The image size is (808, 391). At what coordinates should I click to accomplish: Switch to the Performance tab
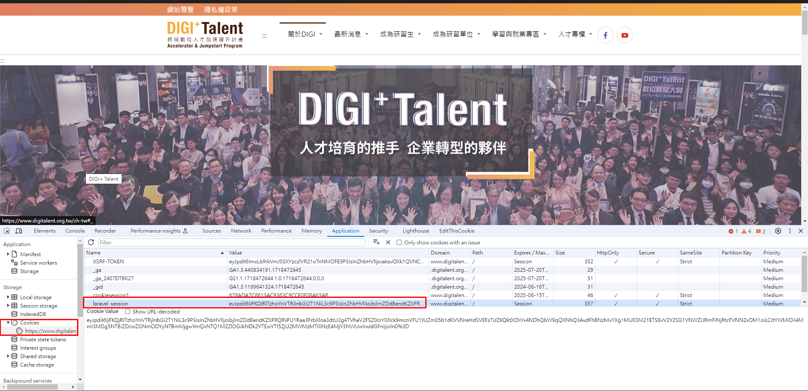point(276,231)
